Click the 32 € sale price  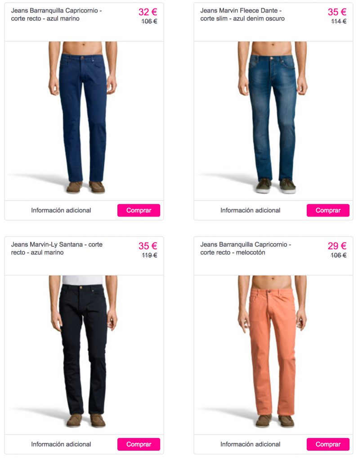(148, 12)
